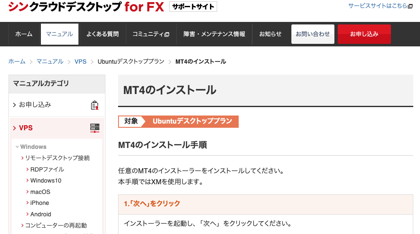420x234 pixels.
Task: Open the よくある質問 menu item
Action: pyautogui.click(x=102, y=34)
